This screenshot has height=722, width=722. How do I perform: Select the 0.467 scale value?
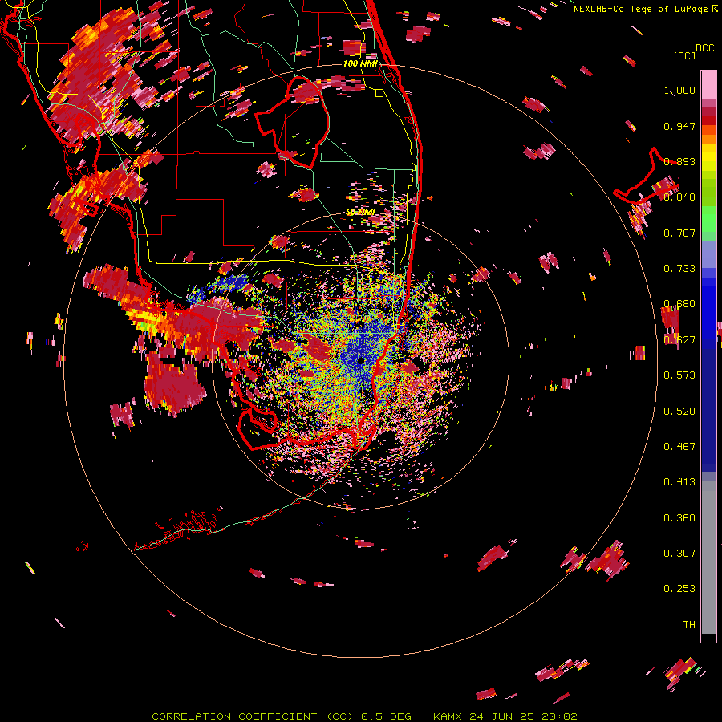(679, 447)
